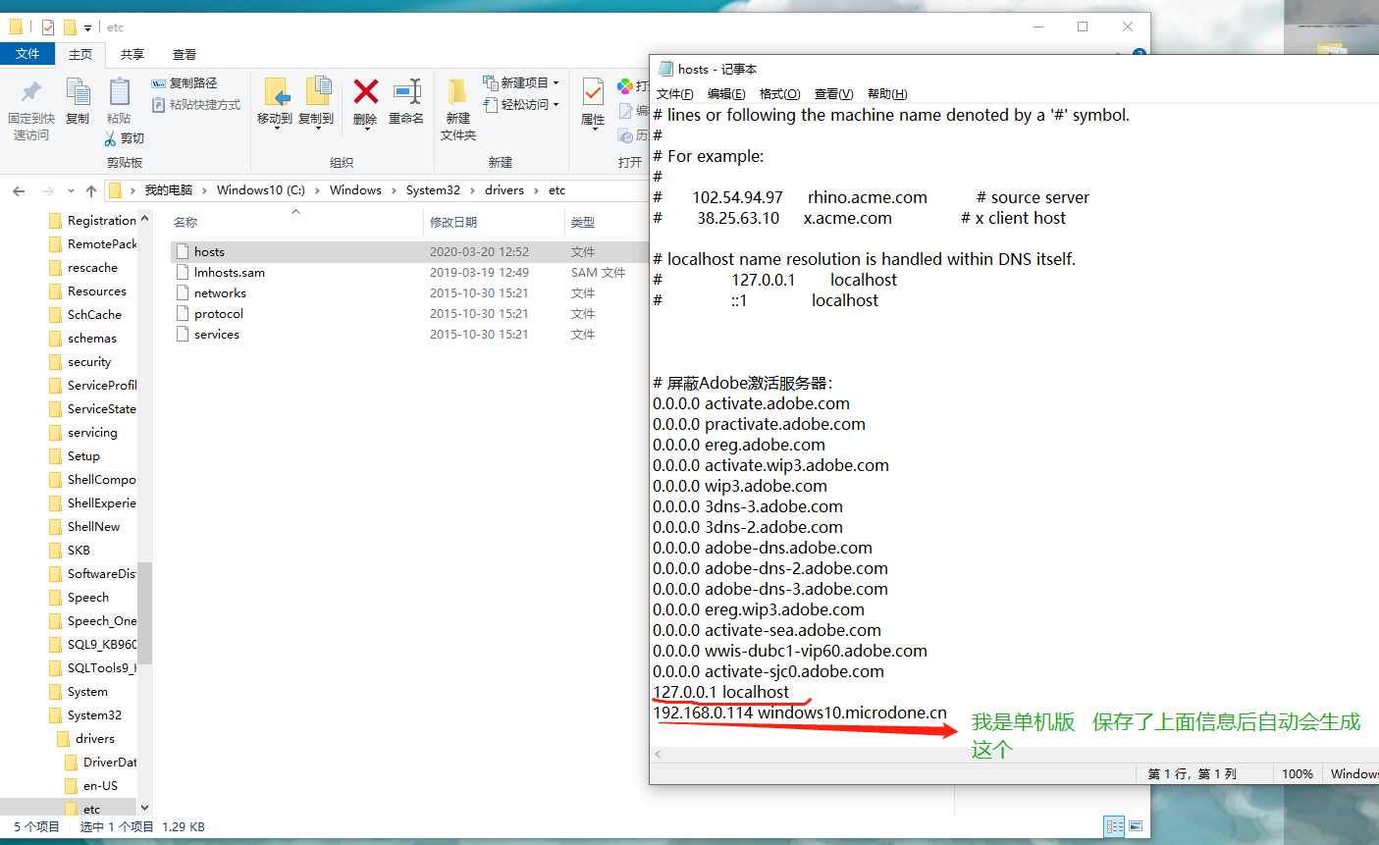Click New folder (新建文件夹) icon
This screenshot has width=1379, height=845.
(457, 92)
